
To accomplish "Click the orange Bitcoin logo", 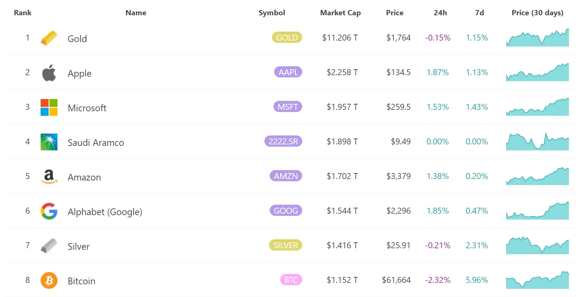I will coord(49,280).
